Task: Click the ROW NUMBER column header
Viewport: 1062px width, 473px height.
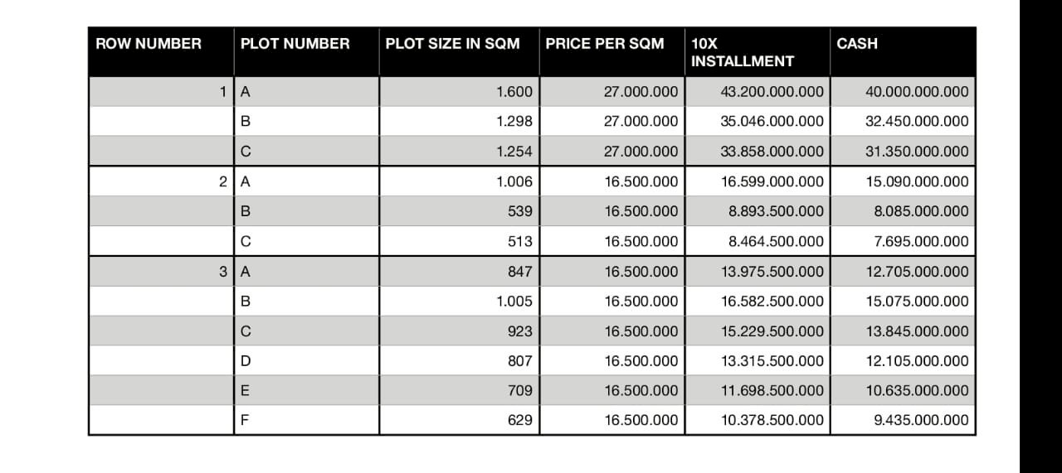Action: pos(149,44)
